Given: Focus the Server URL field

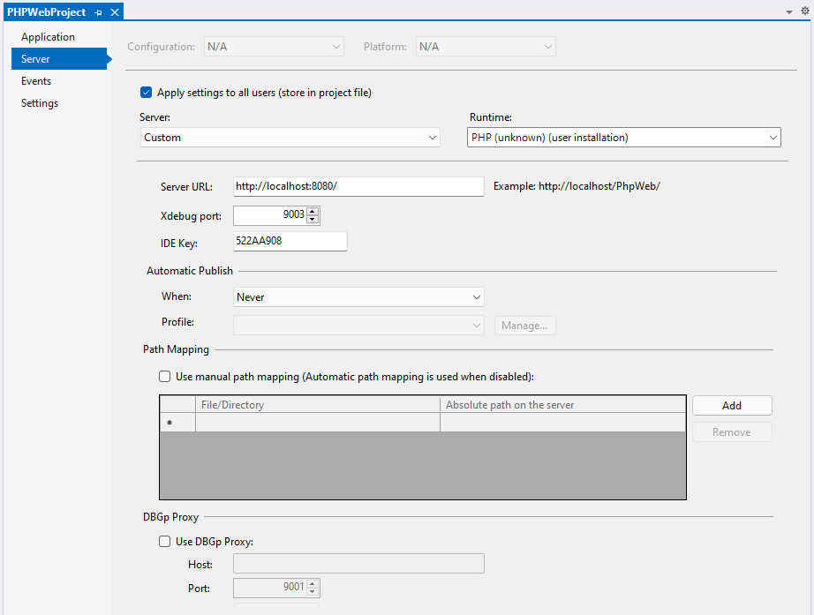Looking at the screenshot, I should click(x=358, y=187).
